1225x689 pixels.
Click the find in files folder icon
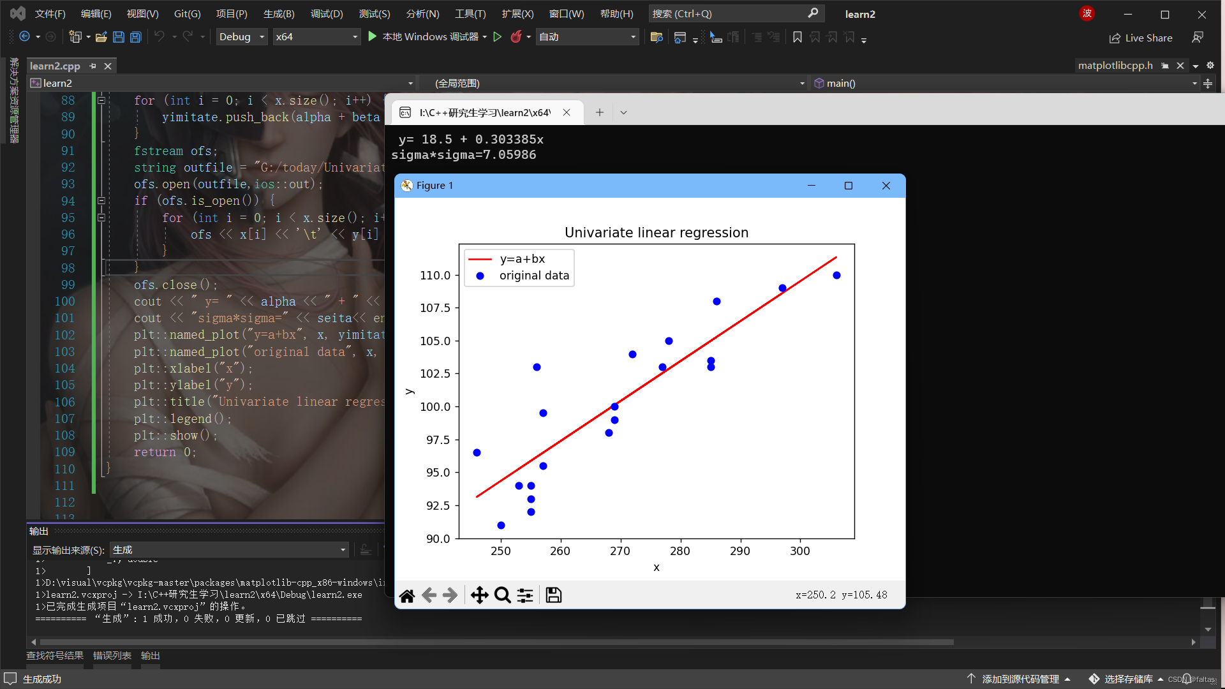(657, 37)
